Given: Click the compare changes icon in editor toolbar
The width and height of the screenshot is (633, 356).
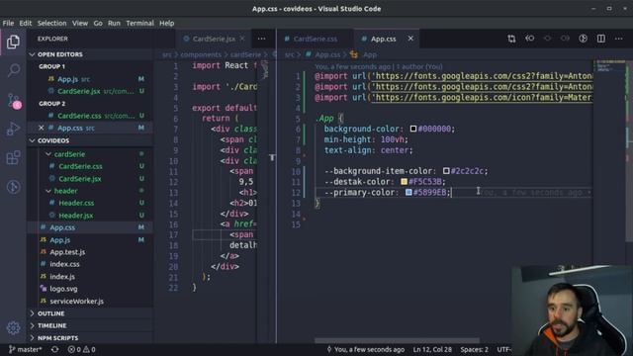Looking at the screenshot, I should pyautogui.click(x=511, y=39).
